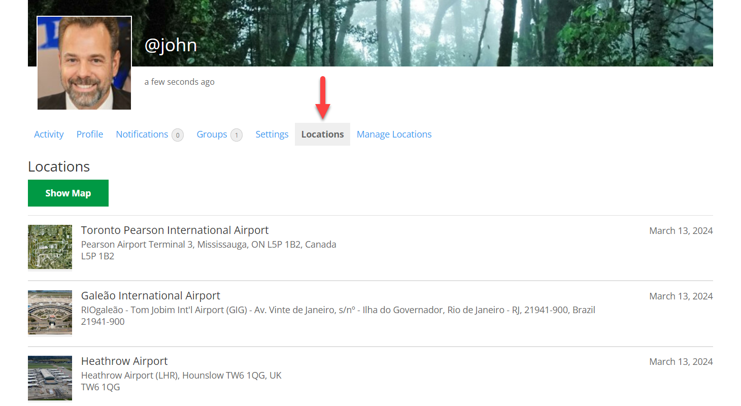Viewport: 741px width, 406px height.
Task: Open the Profile tab
Action: 90,134
